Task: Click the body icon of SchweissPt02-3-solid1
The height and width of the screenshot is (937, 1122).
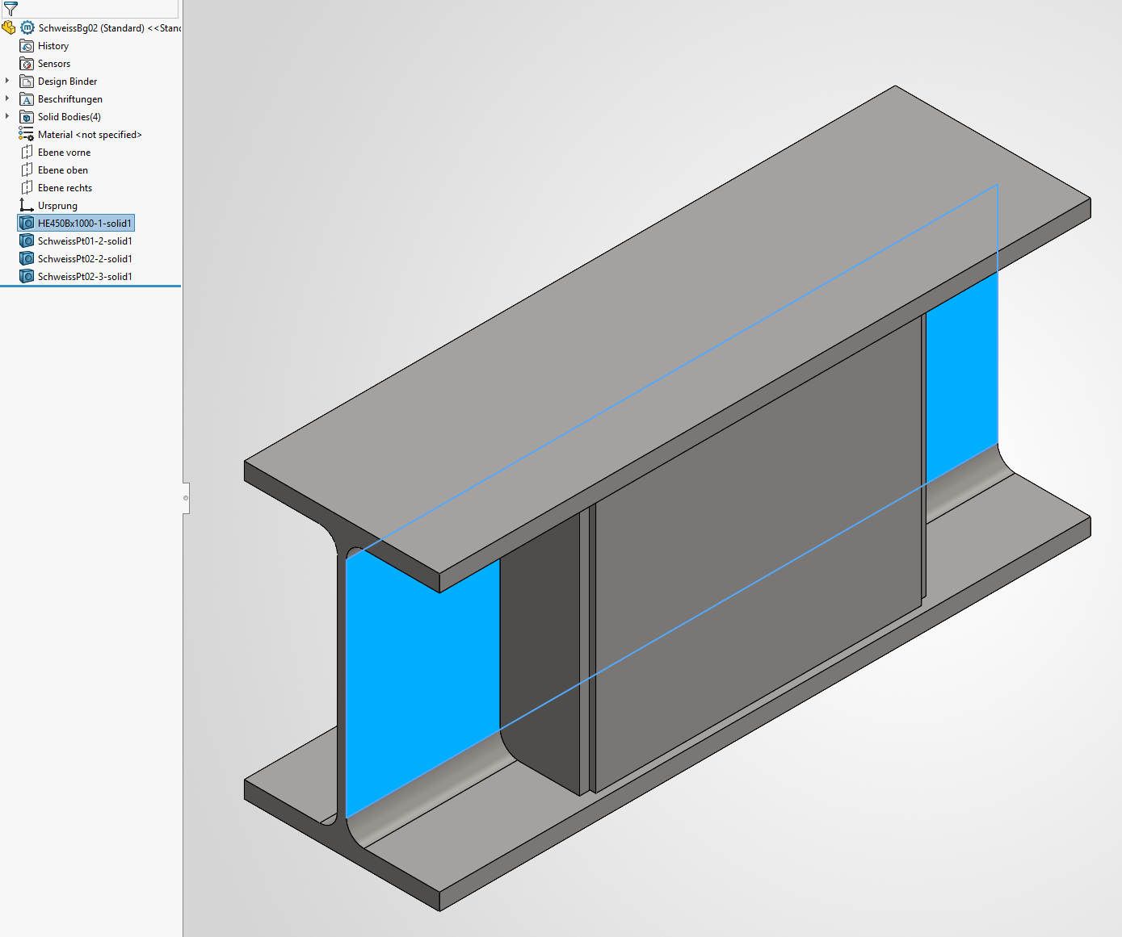Action: [x=27, y=277]
